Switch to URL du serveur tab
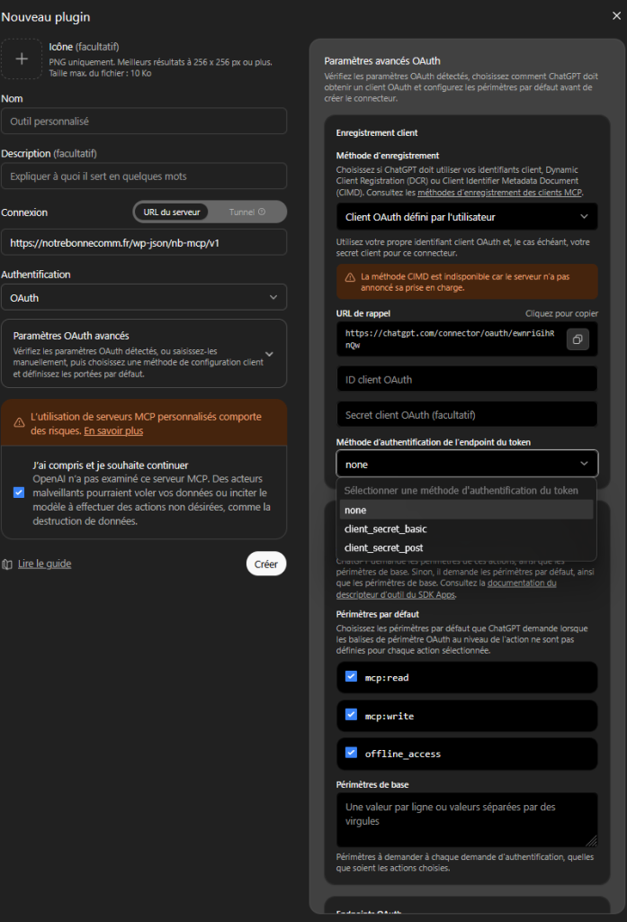Screen dimensions: 627x922 coord(172,212)
